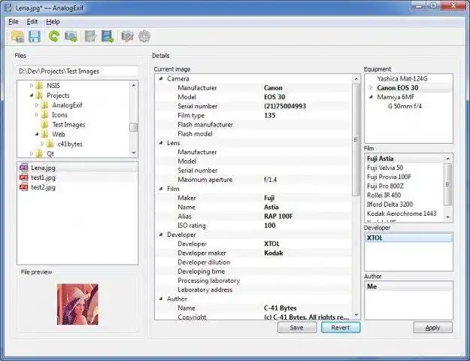Select test1.jpg in the file list

point(77,177)
